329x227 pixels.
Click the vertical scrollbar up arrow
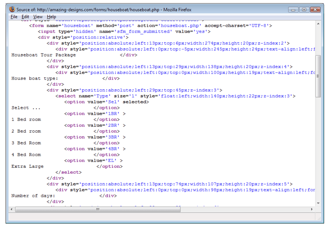318,24
